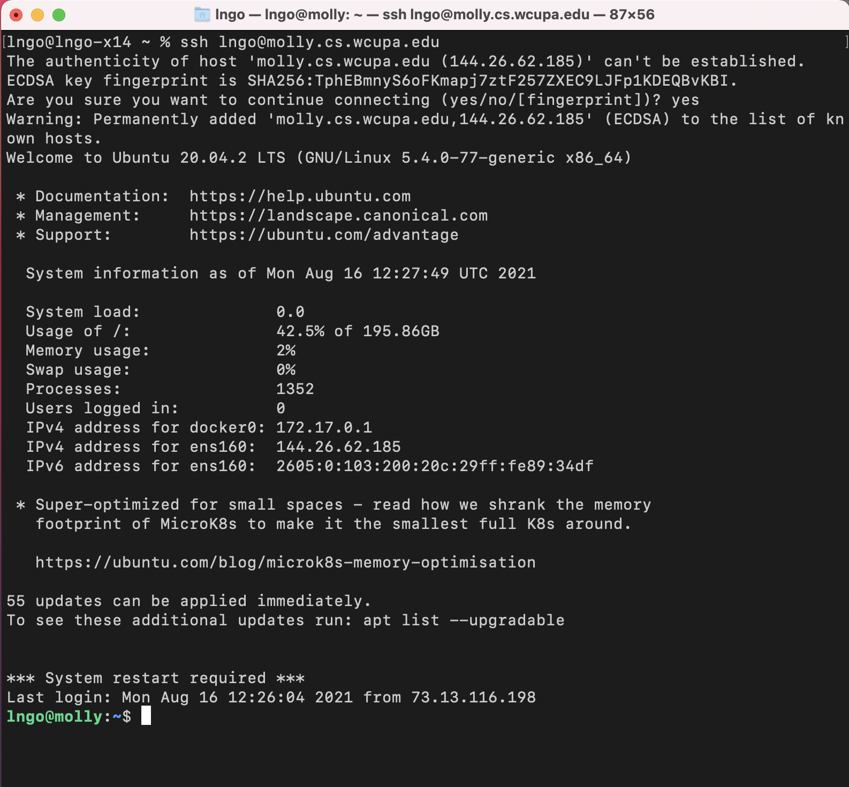The height and width of the screenshot is (787, 849).
Task: Click the 'System information as of' line
Action: point(281,274)
